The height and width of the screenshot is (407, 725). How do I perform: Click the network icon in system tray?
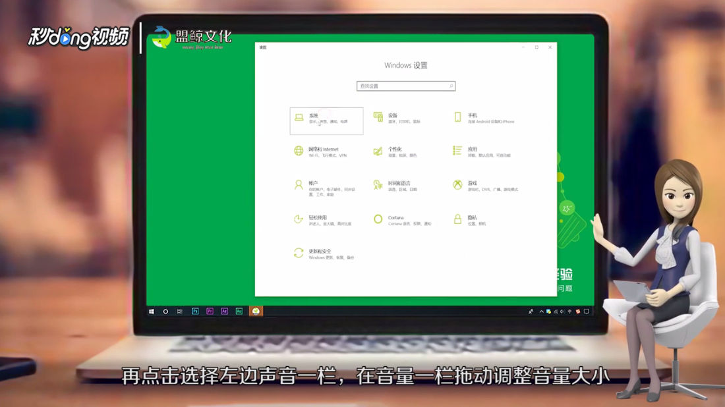point(556,312)
